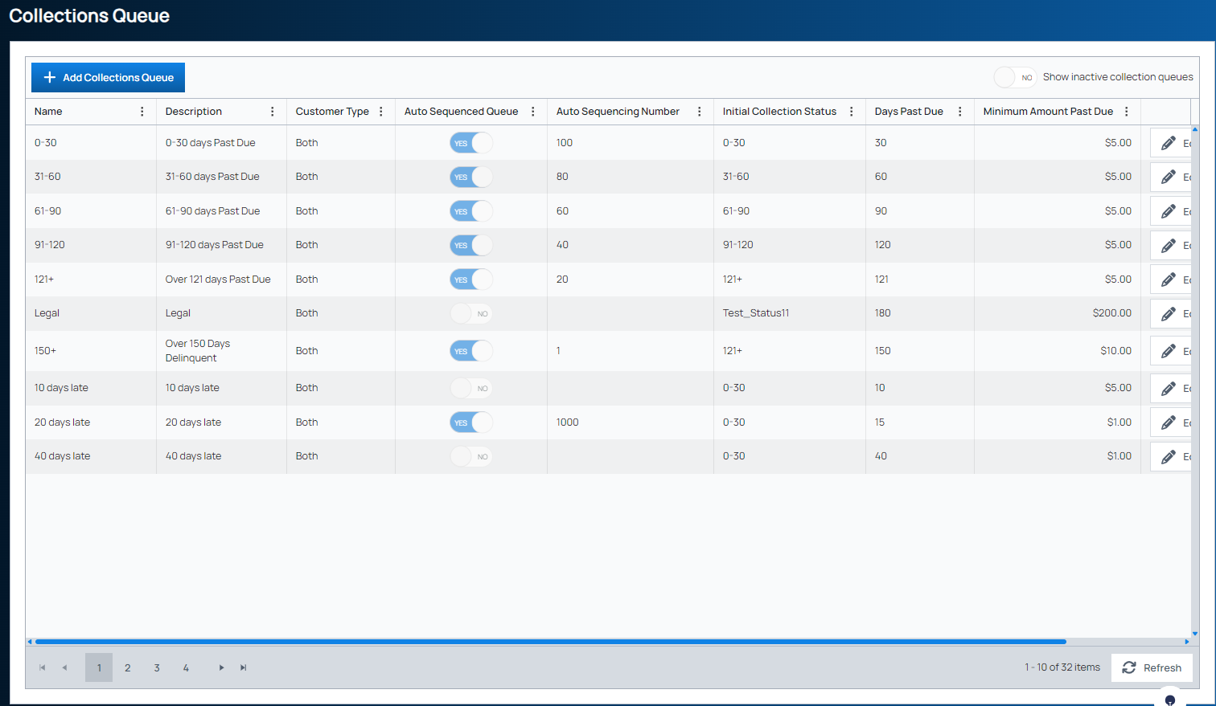Toggle Auto Sequenced Queue for the 31-60 row

click(471, 177)
